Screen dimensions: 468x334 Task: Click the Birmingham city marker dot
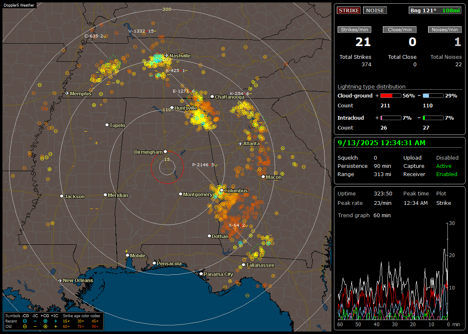pos(165,152)
